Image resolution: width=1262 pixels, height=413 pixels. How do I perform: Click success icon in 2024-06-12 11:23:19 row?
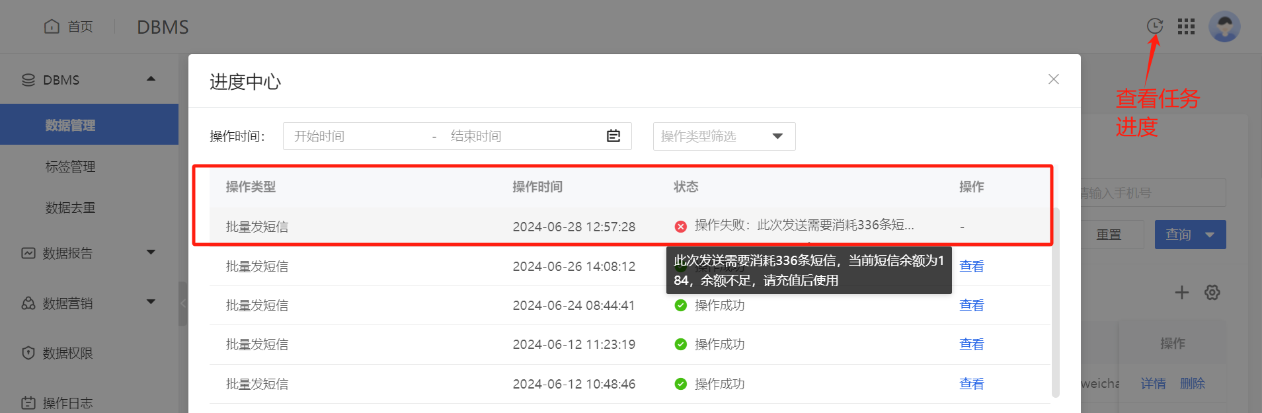click(680, 344)
